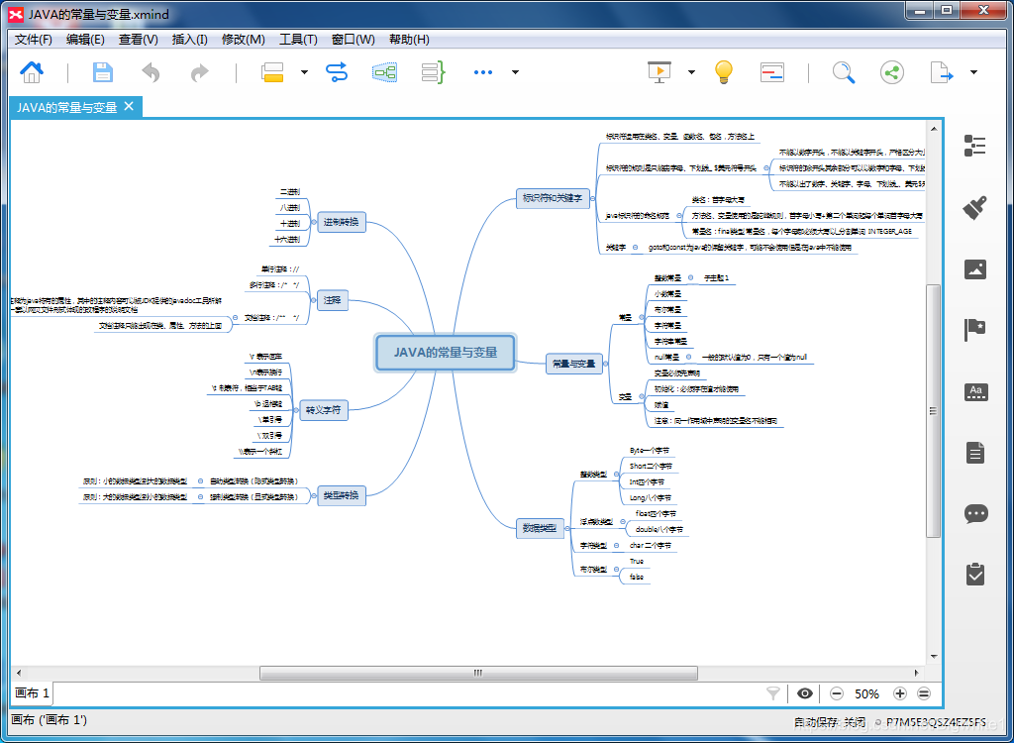Open topic insert dropdown arrow
Image resolution: width=1014 pixels, height=743 pixels.
point(305,72)
